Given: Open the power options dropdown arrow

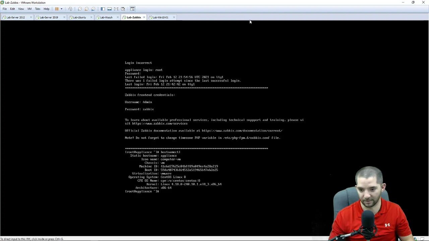Looking at the screenshot, I should (61, 9).
